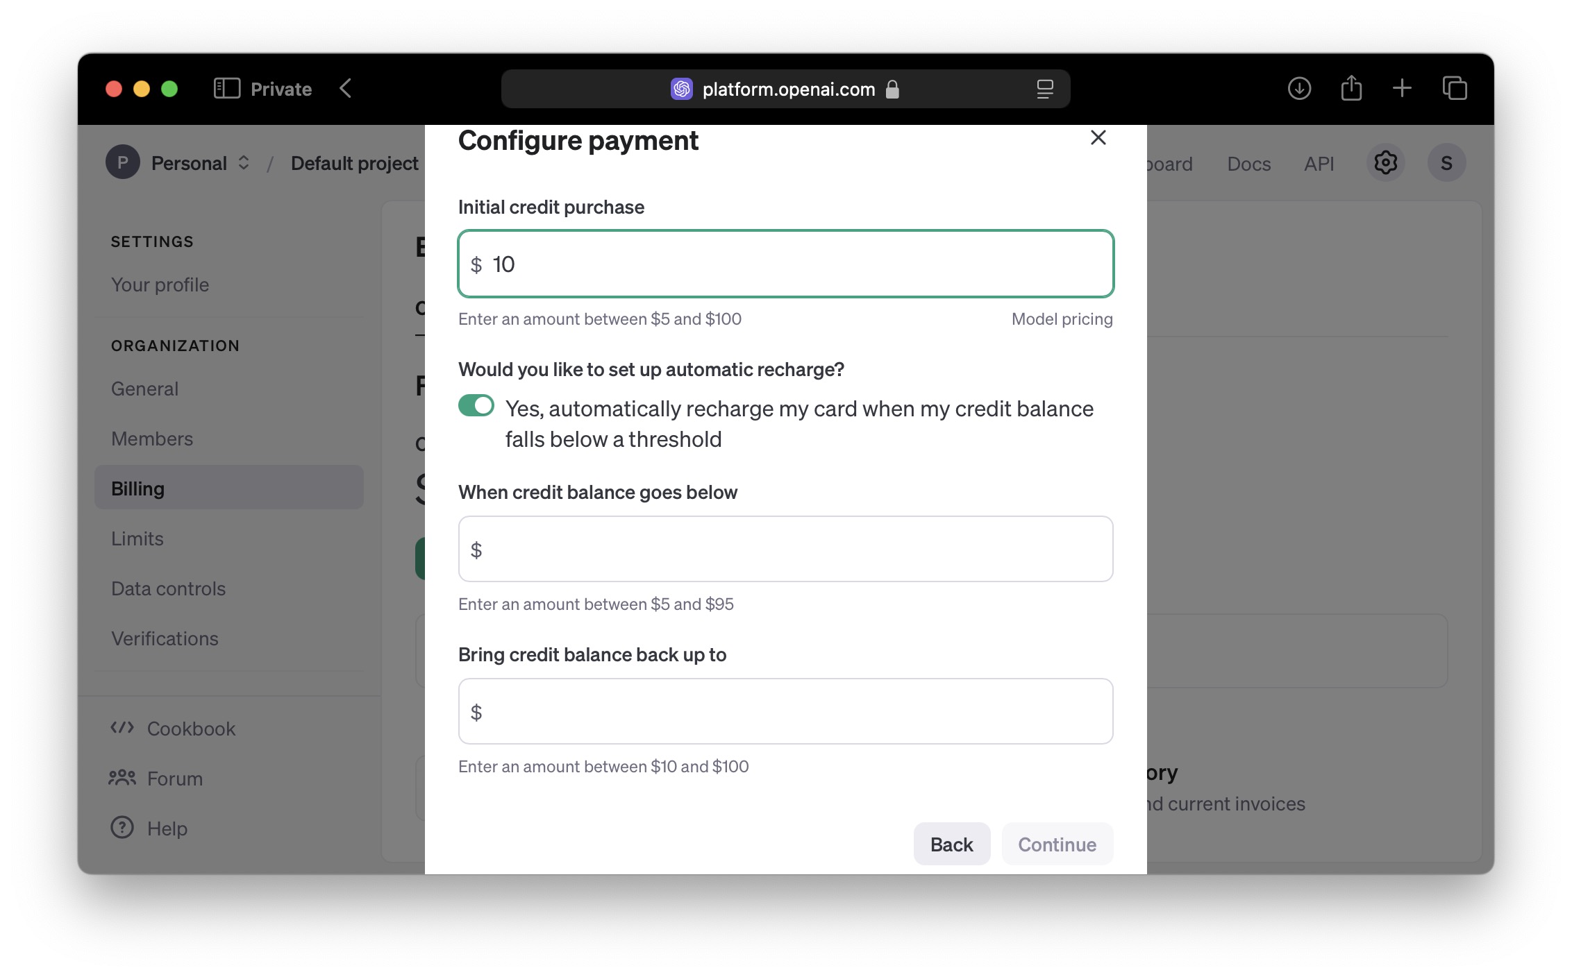The width and height of the screenshot is (1572, 977).
Task: Open the S user avatar menu
Action: [1446, 163]
